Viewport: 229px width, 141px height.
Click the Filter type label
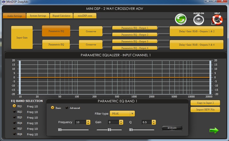pyautogui.click(x=102, y=114)
